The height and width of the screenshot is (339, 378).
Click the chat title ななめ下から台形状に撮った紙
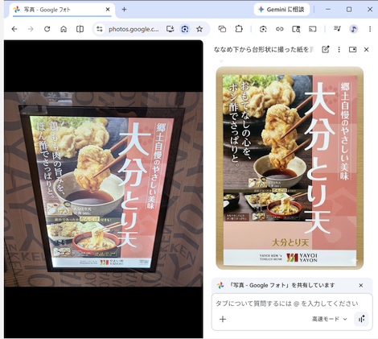(x=264, y=49)
